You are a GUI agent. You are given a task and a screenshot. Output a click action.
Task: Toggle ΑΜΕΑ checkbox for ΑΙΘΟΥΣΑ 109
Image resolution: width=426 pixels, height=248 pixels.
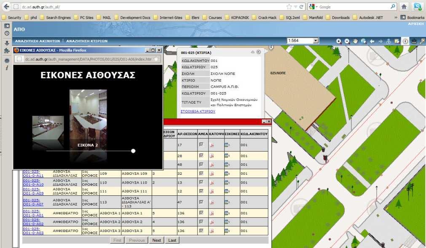click(x=201, y=173)
